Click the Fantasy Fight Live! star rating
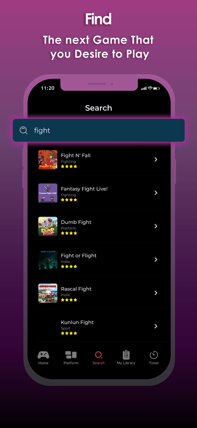The width and height of the screenshot is (197, 428). [69, 200]
